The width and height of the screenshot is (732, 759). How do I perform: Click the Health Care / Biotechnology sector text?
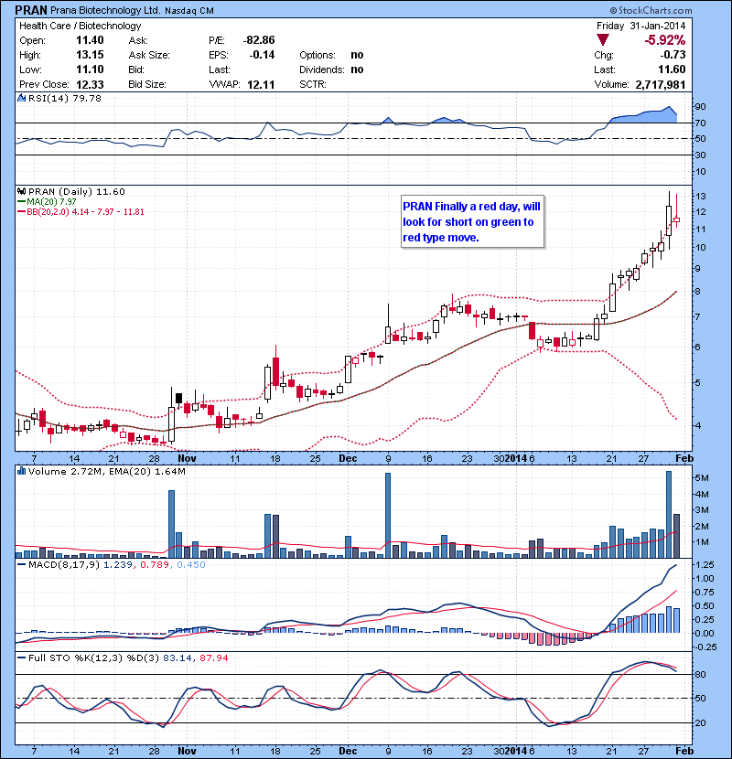pos(80,26)
